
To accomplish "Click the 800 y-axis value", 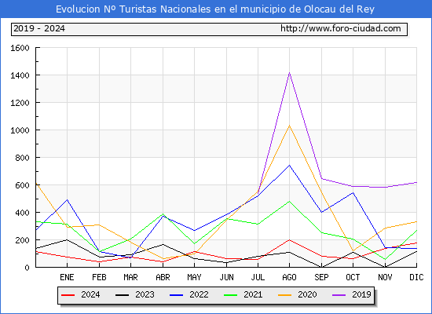I will (x=22, y=158).
